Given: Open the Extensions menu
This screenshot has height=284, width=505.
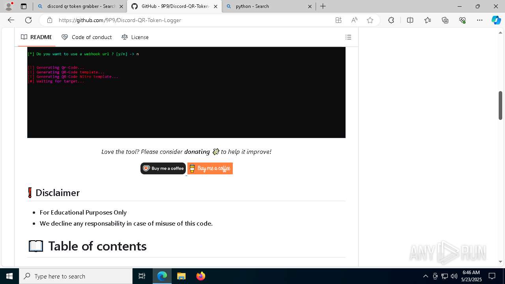Looking at the screenshot, I should click(x=391, y=20).
